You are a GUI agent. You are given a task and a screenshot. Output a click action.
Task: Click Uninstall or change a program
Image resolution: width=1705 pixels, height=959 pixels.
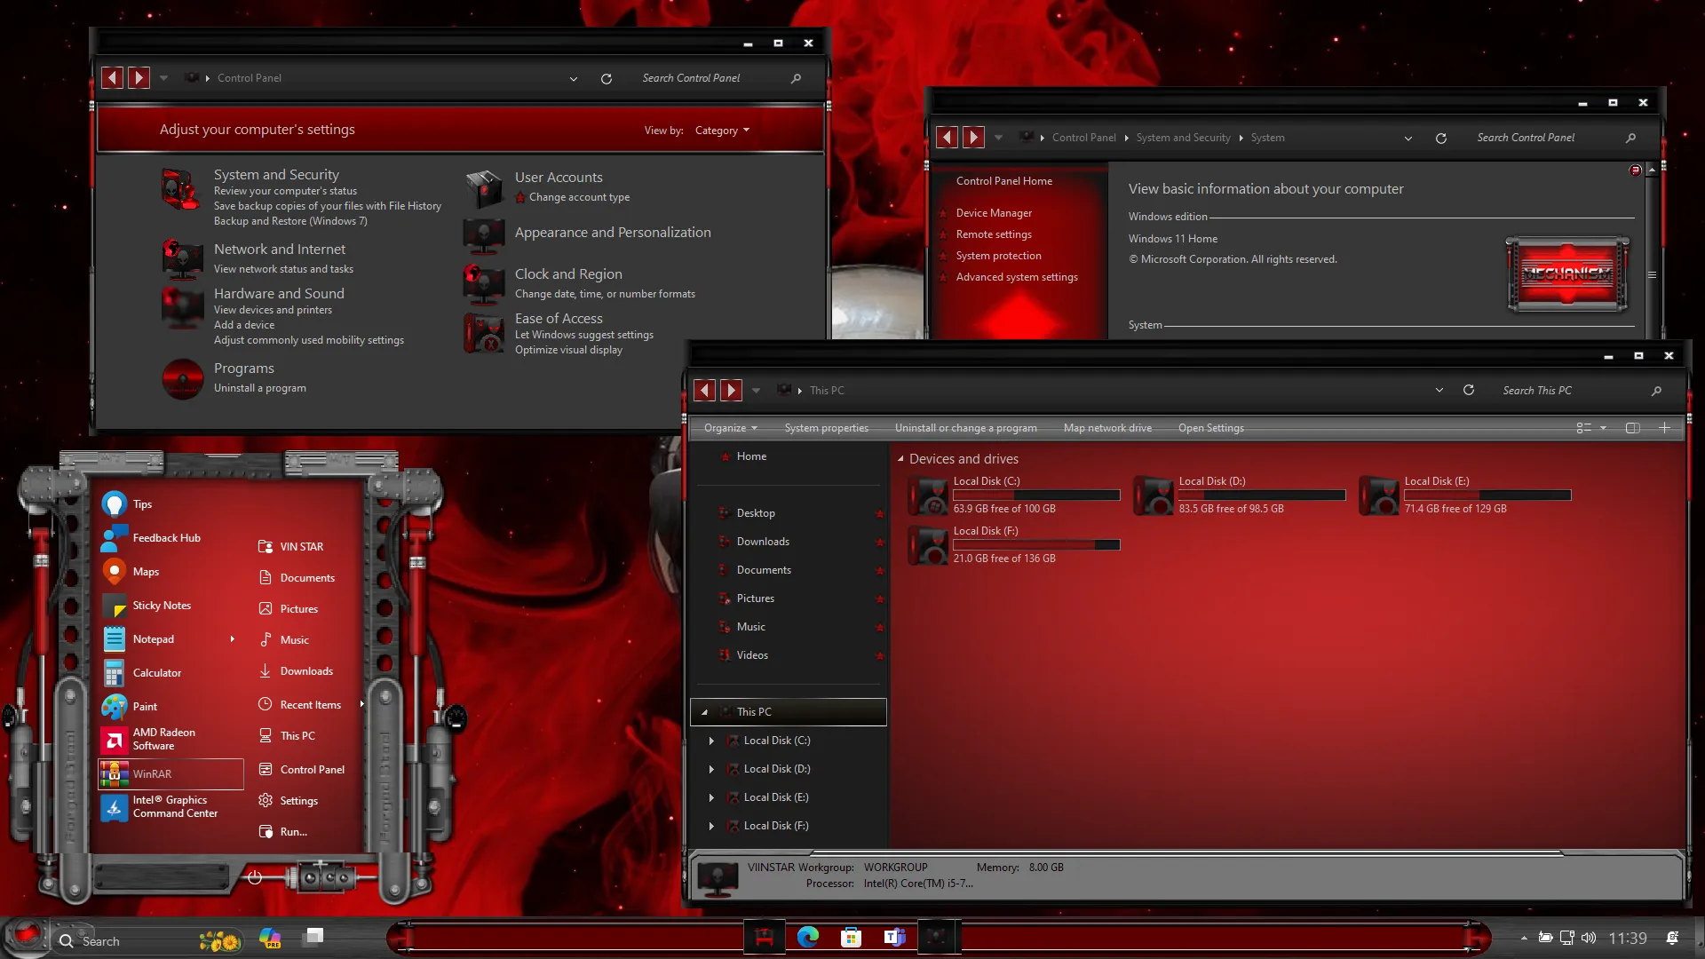coord(965,428)
